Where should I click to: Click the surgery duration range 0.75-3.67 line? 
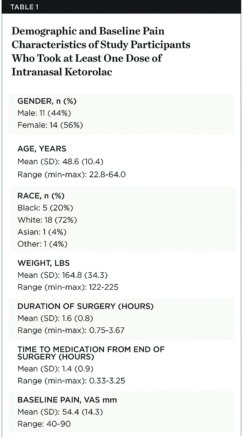[71, 330]
